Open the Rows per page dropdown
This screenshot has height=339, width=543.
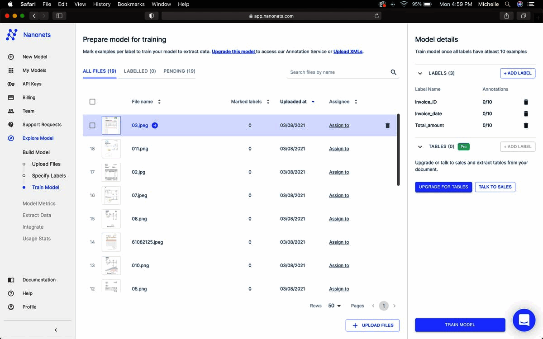pos(334,306)
